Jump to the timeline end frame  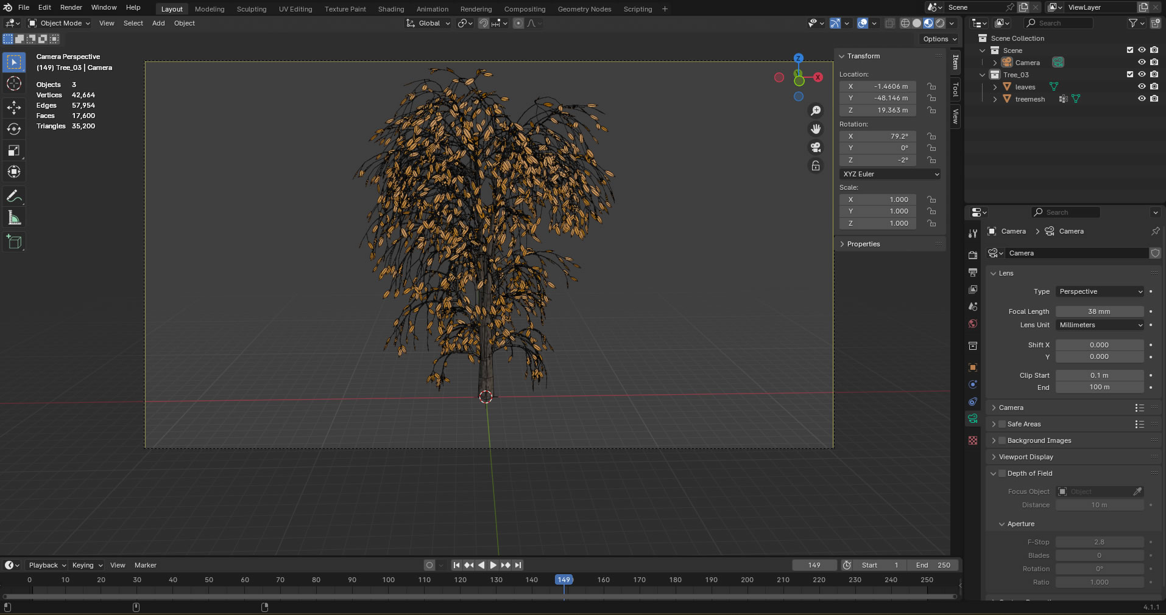coord(518,565)
